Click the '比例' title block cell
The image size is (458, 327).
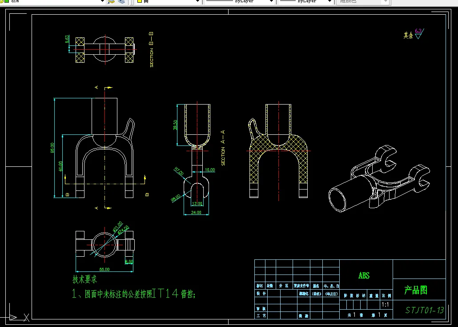click(386, 296)
